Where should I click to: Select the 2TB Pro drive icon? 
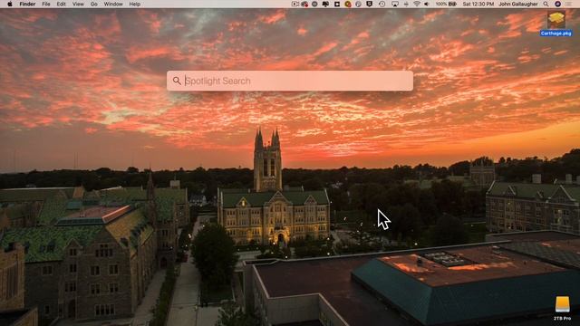click(x=562, y=308)
